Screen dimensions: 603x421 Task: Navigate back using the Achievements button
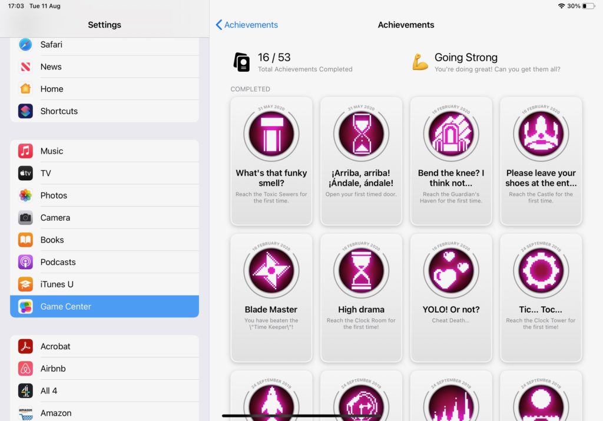pyautogui.click(x=247, y=25)
